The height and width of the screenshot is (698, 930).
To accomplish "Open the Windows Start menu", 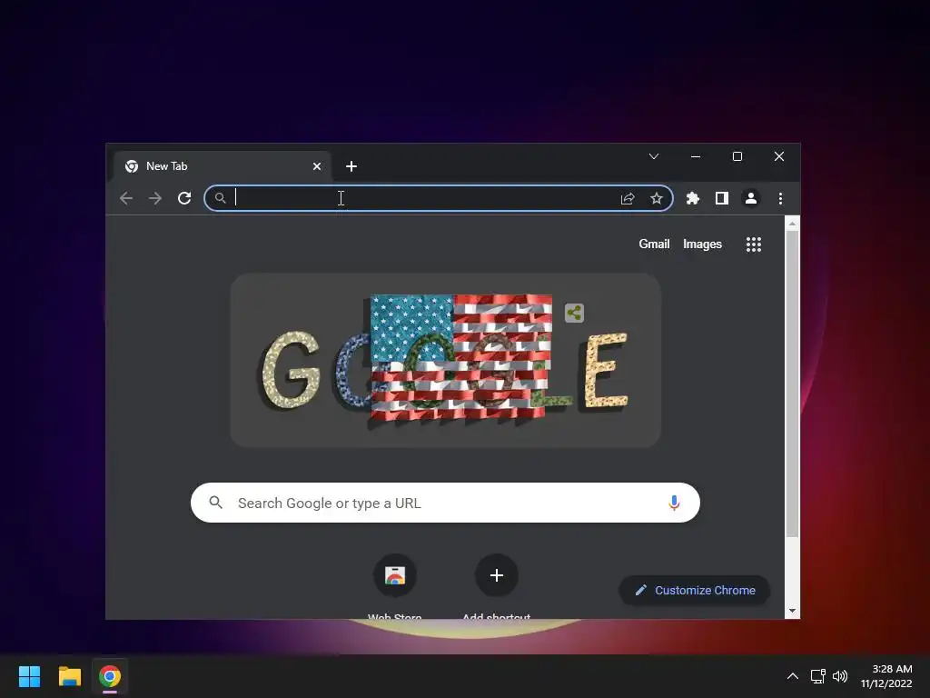I will (29, 676).
